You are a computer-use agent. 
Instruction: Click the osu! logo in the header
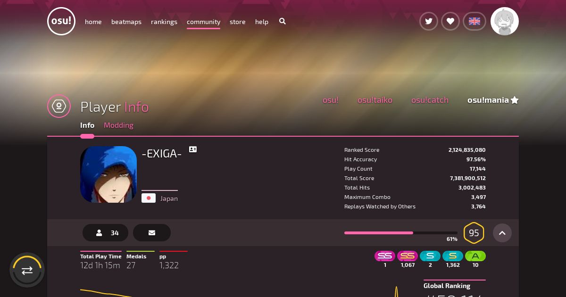click(x=61, y=21)
